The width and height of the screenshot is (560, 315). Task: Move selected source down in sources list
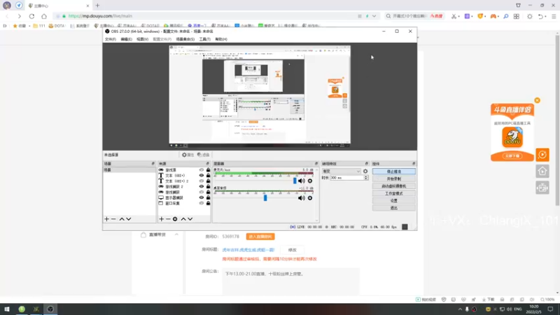[190, 219]
